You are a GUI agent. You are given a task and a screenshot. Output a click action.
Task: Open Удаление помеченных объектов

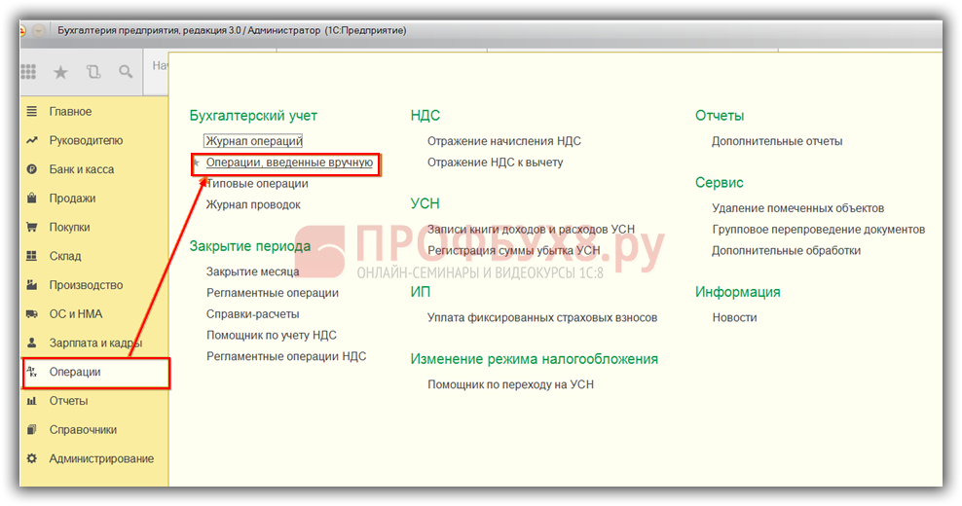pyautogui.click(x=798, y=208)
